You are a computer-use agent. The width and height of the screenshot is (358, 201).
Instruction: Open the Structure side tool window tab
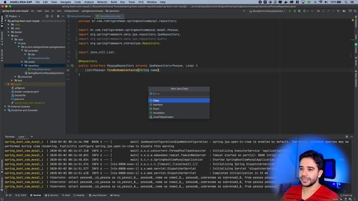[x=2, y=39]
